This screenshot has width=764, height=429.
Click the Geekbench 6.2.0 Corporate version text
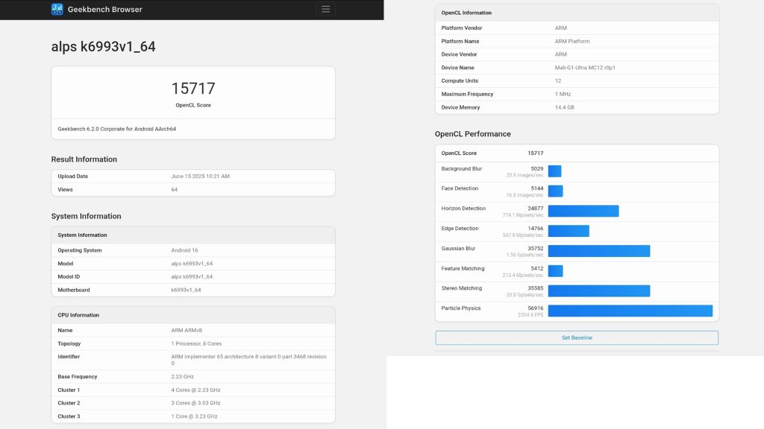(x=117, y=129)
